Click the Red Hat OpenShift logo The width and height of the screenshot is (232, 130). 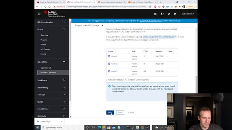(54, 14)
